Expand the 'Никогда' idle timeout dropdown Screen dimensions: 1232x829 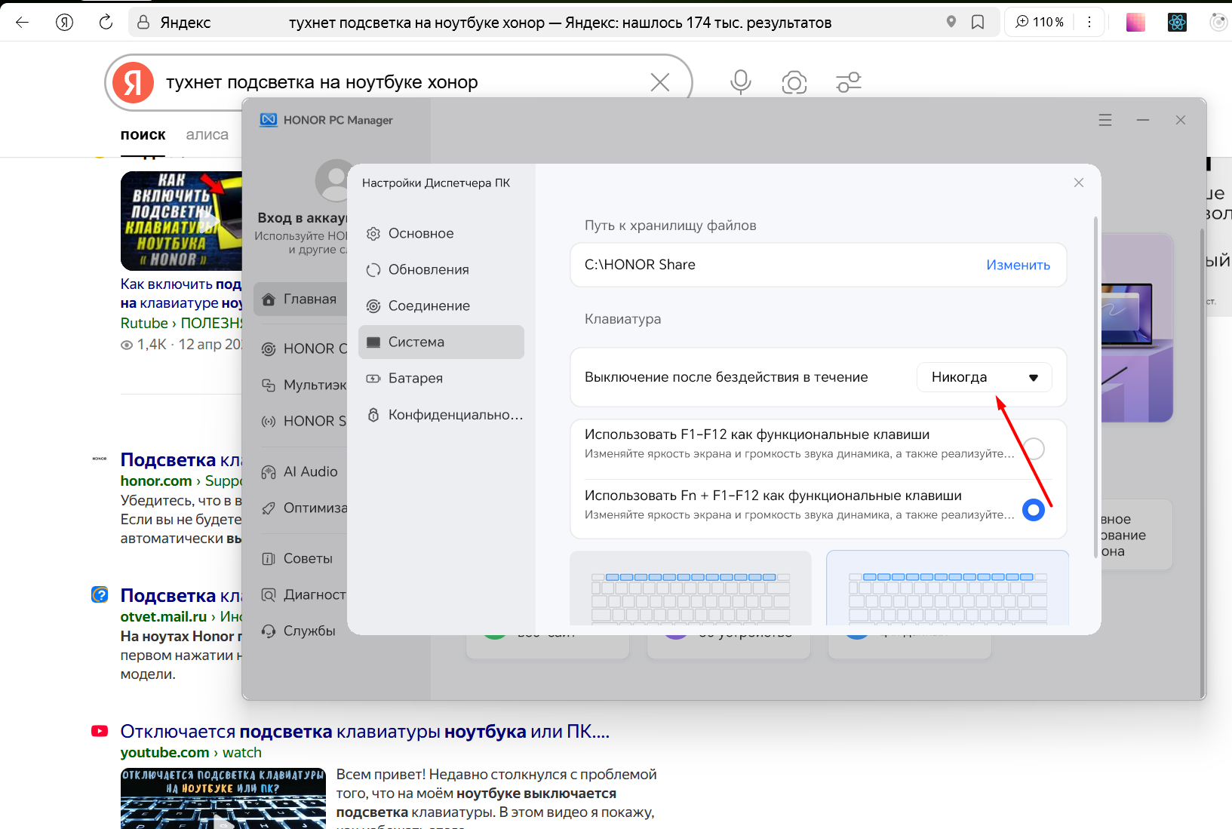pyautogui.click(x=984, y=377)
